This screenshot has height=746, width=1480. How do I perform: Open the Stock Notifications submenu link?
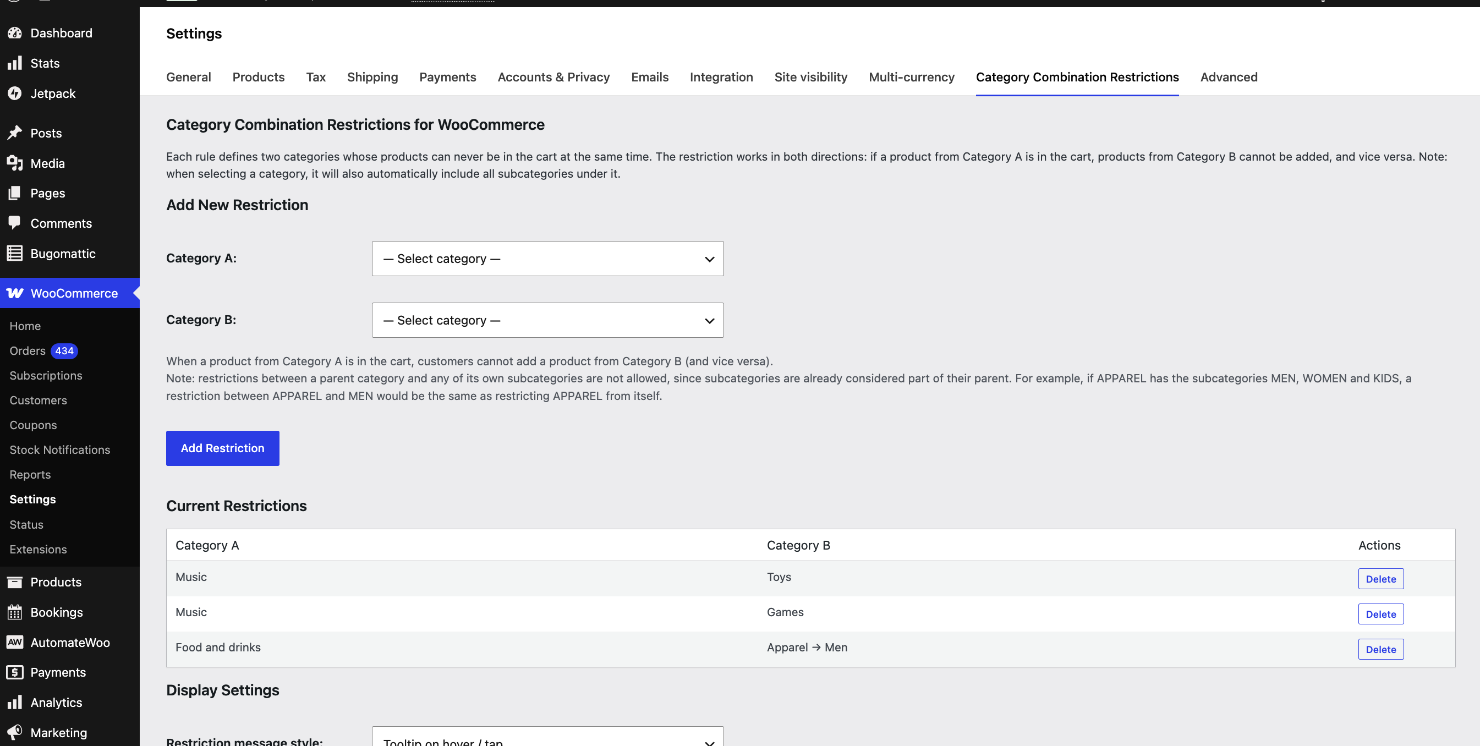(x=60, y=449)
